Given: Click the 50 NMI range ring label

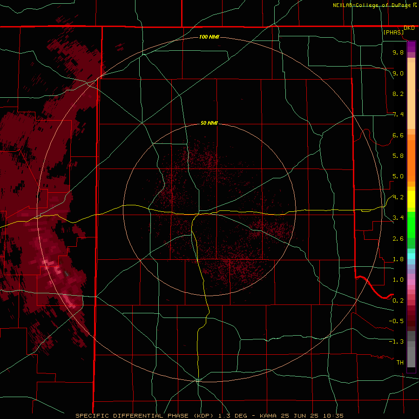Looking at the screenshot, I should [x=209, y=123].
